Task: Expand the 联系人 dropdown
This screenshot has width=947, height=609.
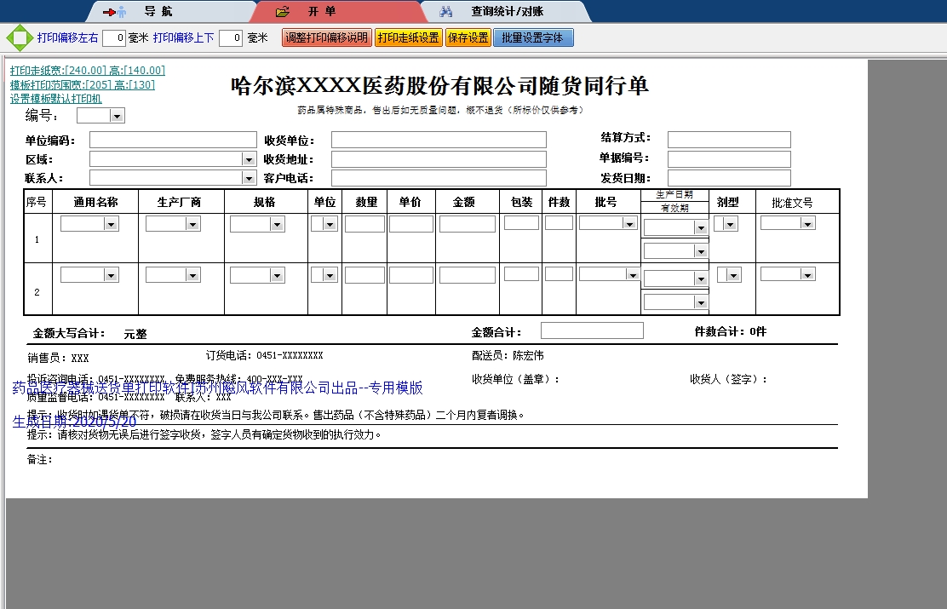Action: 248,178
